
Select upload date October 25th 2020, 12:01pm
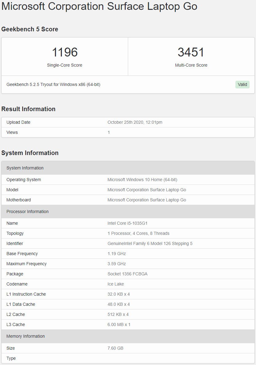[x=135, y=122]
